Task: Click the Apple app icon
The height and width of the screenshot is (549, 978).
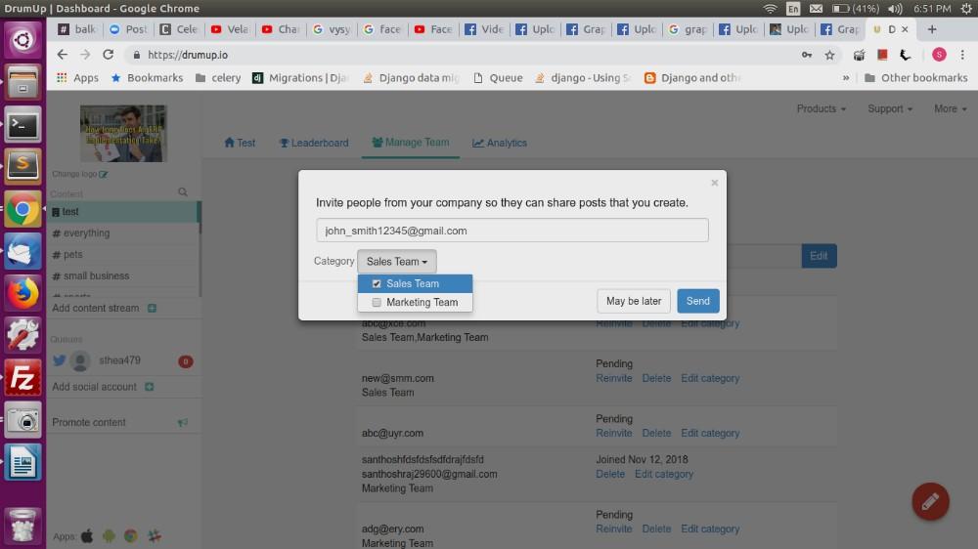Action: click(x=87, y=536)
